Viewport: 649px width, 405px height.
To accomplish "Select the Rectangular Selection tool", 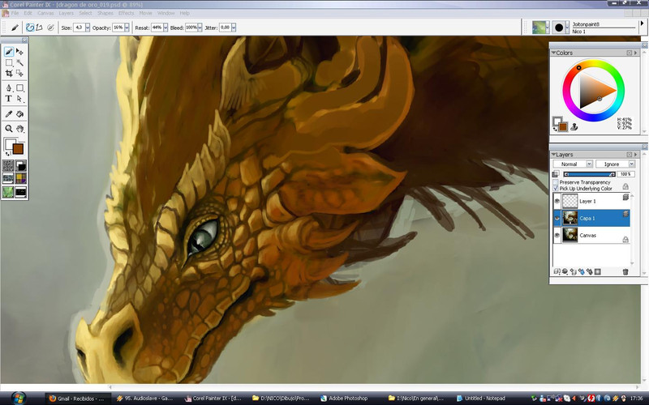I will [x=9, y=63].
